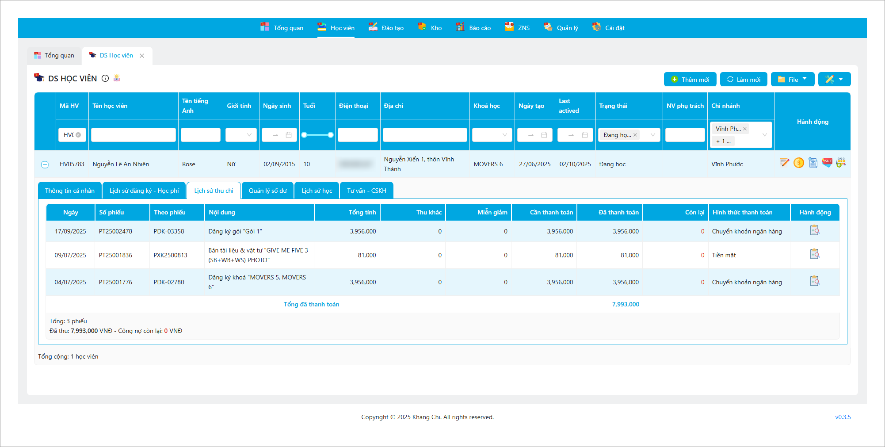885x447 pixels.
Task: Clear the Mã HV filter text
Action: click(78, 135)
